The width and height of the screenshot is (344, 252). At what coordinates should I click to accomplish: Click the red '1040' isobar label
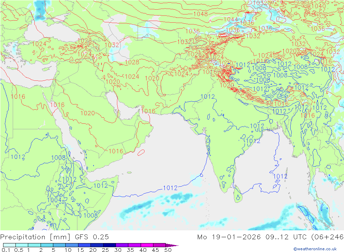pyautogui.click(x=319, y=6)
